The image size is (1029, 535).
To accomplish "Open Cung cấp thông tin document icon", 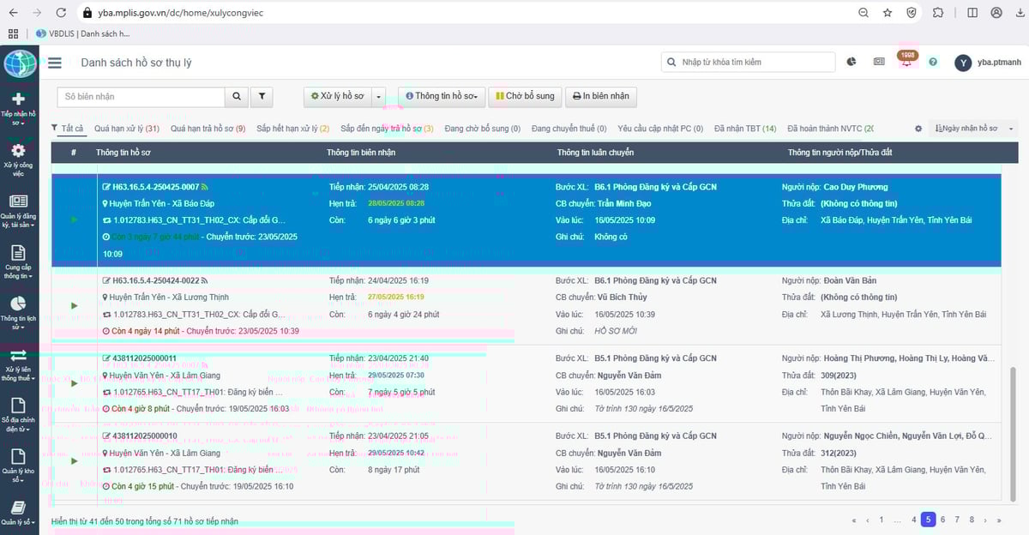I will (19, 253).
